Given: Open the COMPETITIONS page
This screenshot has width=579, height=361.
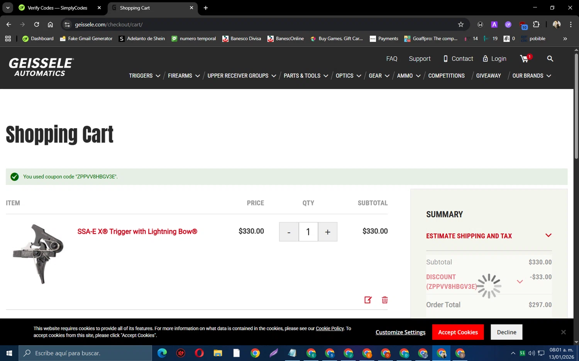Looking at the screenshot, I should coord(446,76).
